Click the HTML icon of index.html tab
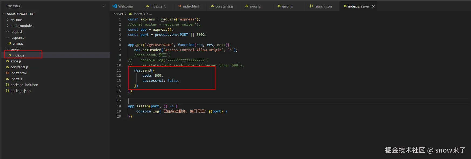This screenshot has height=159, width=471. coord(180,6)
